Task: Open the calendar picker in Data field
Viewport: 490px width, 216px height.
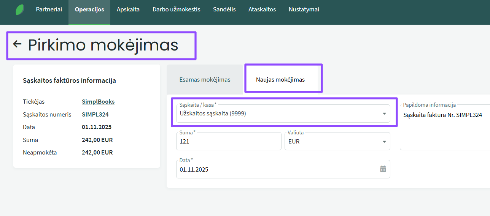Action: coord(383,169)
